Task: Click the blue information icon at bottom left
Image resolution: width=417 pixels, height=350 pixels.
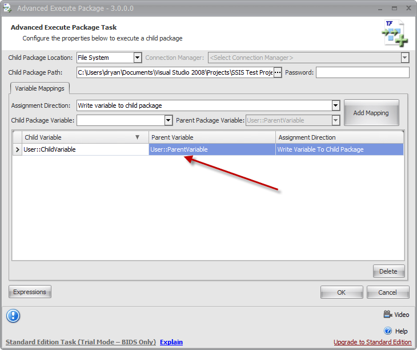Action: point(13,316)
